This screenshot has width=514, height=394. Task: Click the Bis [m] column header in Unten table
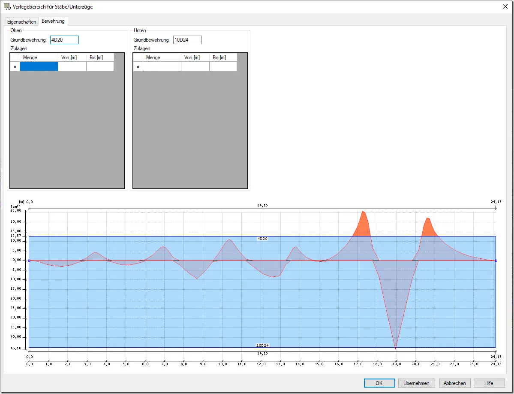click(x=223, y=58)
